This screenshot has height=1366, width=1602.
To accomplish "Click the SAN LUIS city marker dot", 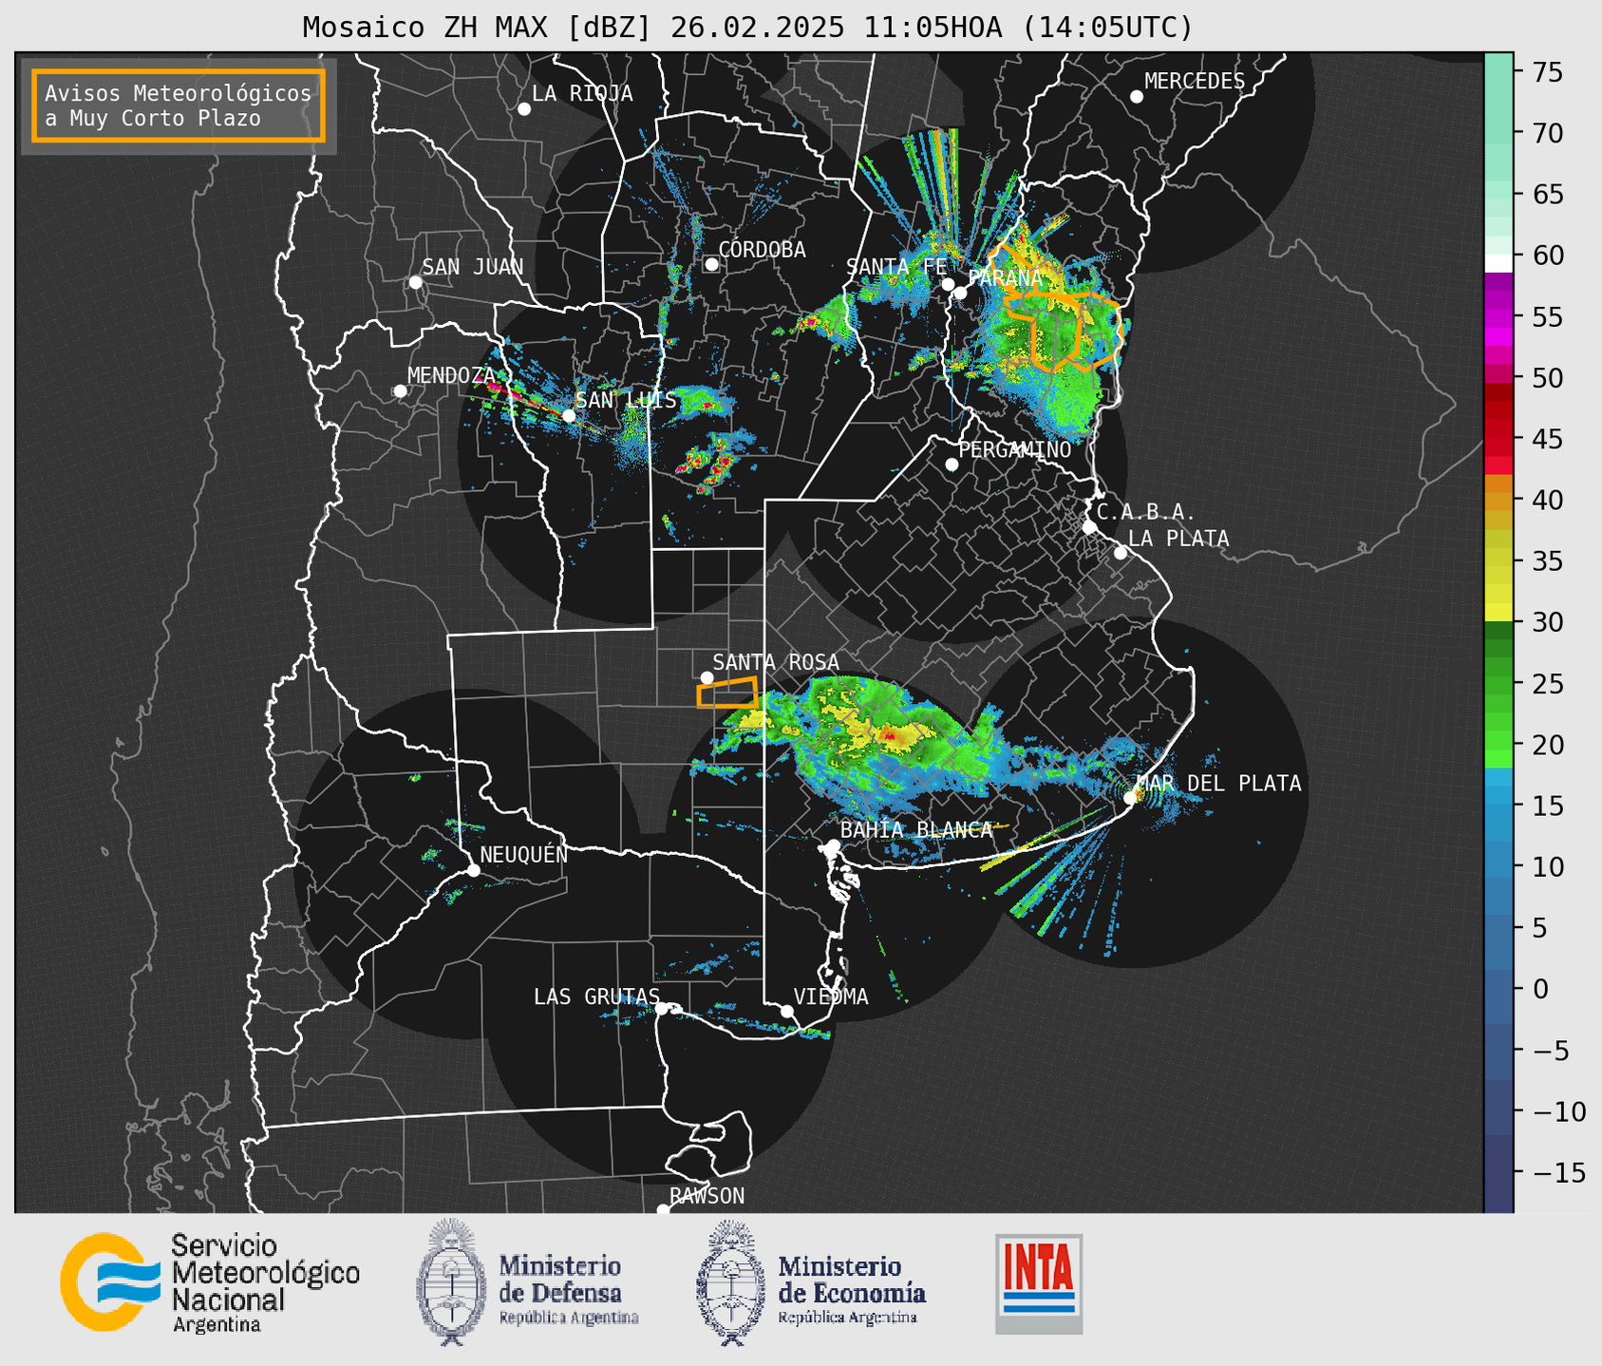I will [569, 415].
